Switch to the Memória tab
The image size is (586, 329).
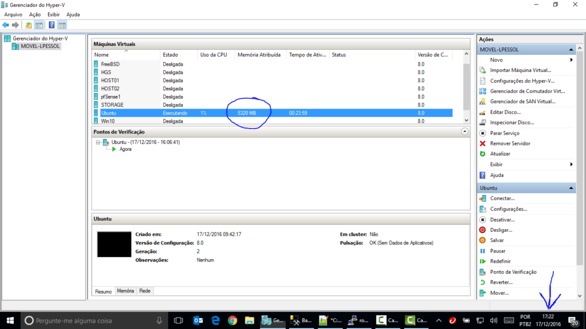(x=125, y=291)
